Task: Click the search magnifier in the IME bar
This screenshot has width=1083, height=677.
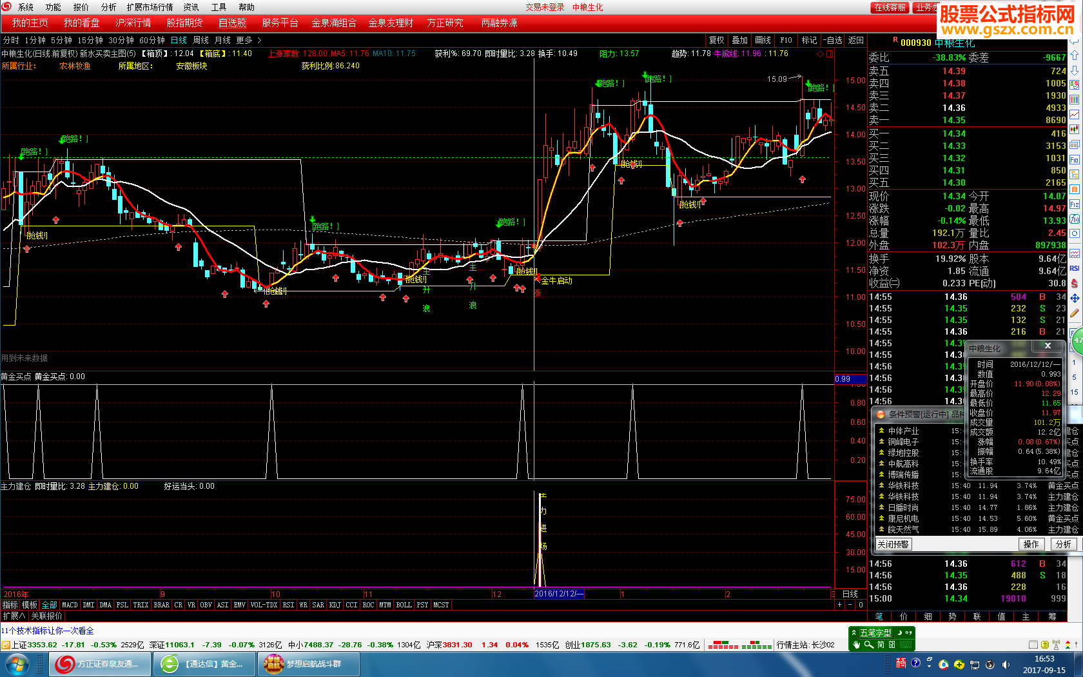Action: 868,645
